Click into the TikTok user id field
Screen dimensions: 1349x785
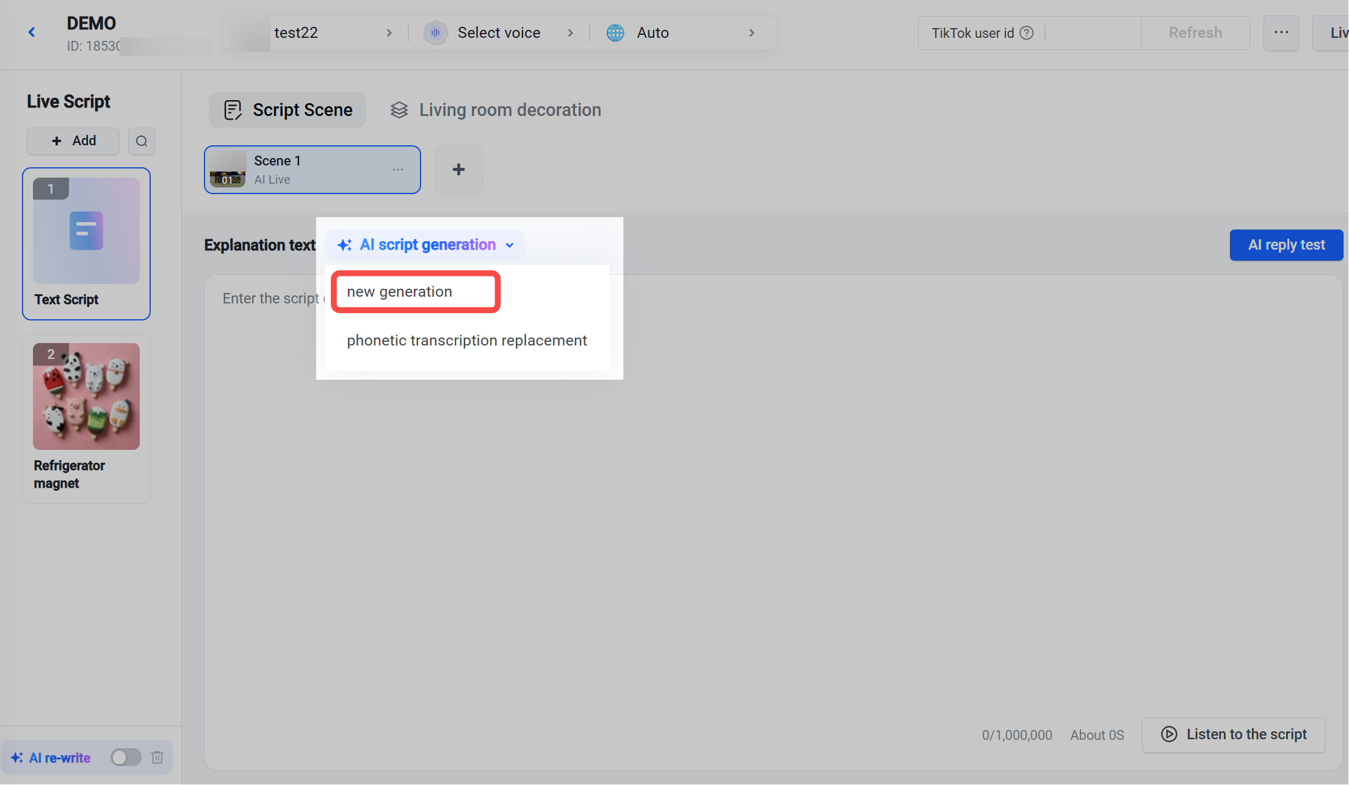tap(1093, 33)
